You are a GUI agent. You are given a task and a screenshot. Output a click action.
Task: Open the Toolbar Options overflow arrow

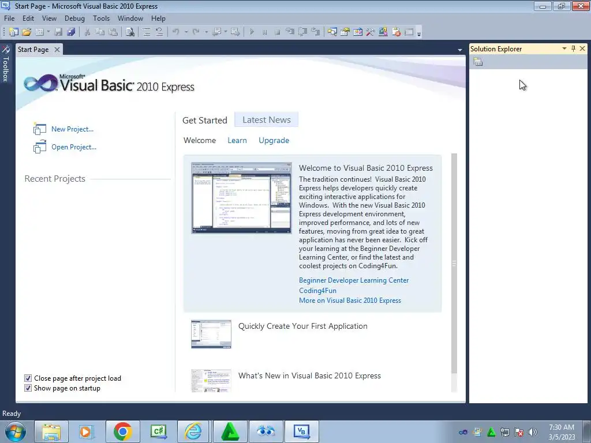419,33
